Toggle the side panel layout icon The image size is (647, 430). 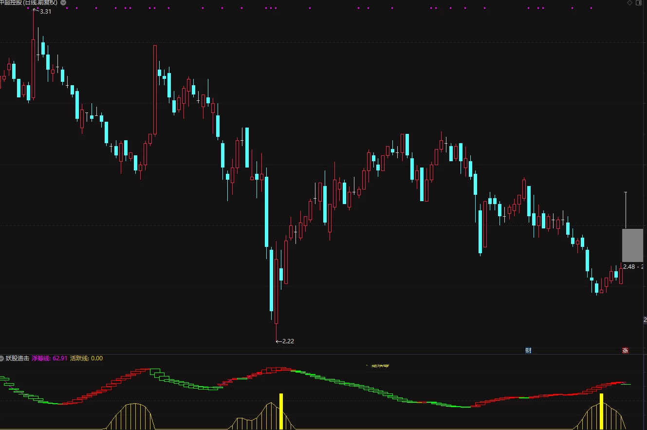tap(638, 2)
